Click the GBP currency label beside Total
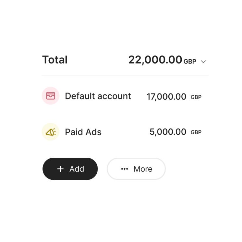This screenshot has height=242, width=242. [x=190, y=61]
